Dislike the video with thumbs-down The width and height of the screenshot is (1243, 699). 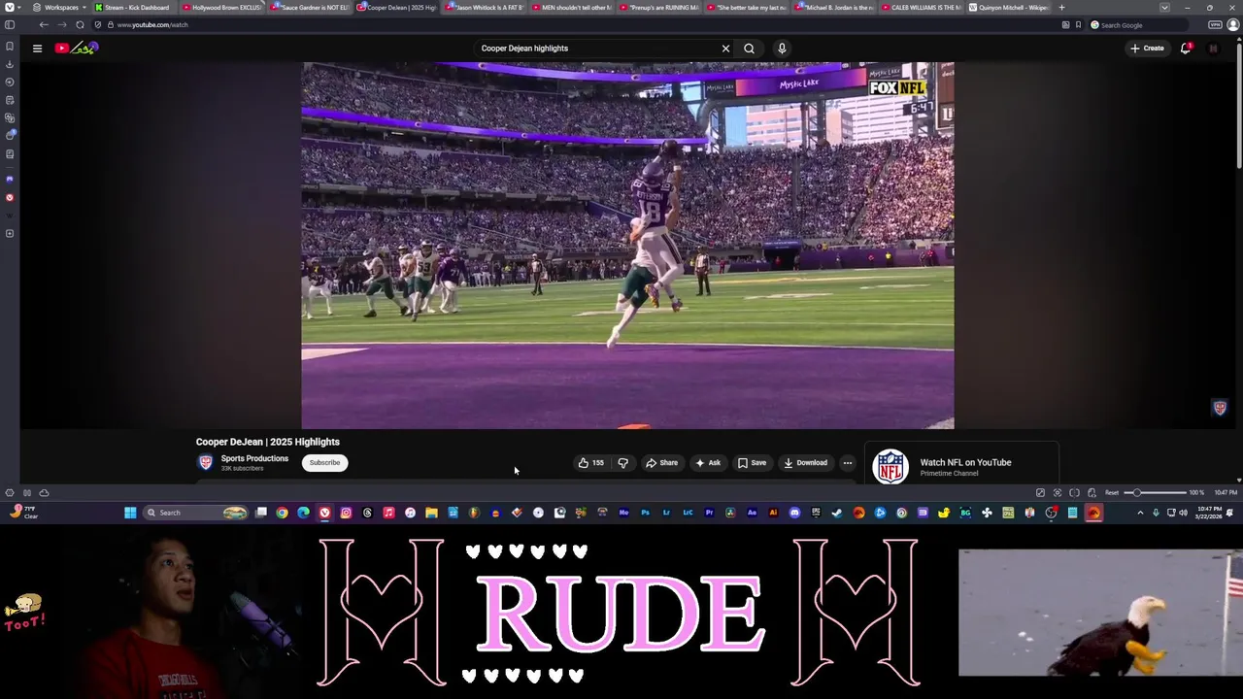622,463
